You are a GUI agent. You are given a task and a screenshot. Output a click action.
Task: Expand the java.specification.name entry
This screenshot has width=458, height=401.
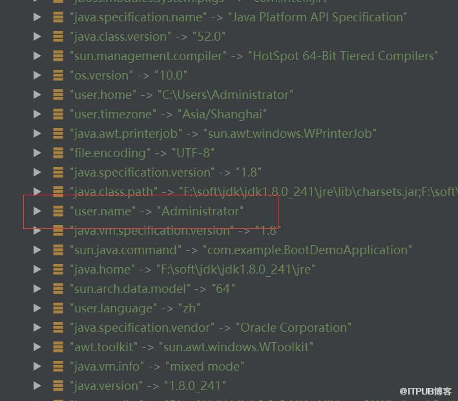37,17
